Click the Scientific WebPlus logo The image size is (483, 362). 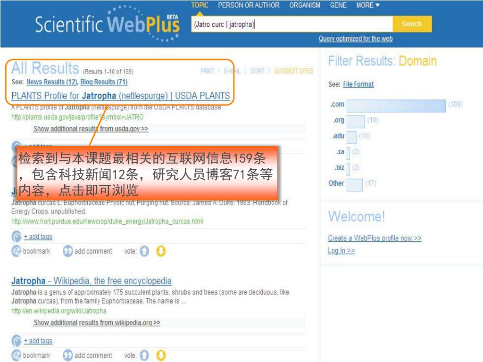pos(107,24)
